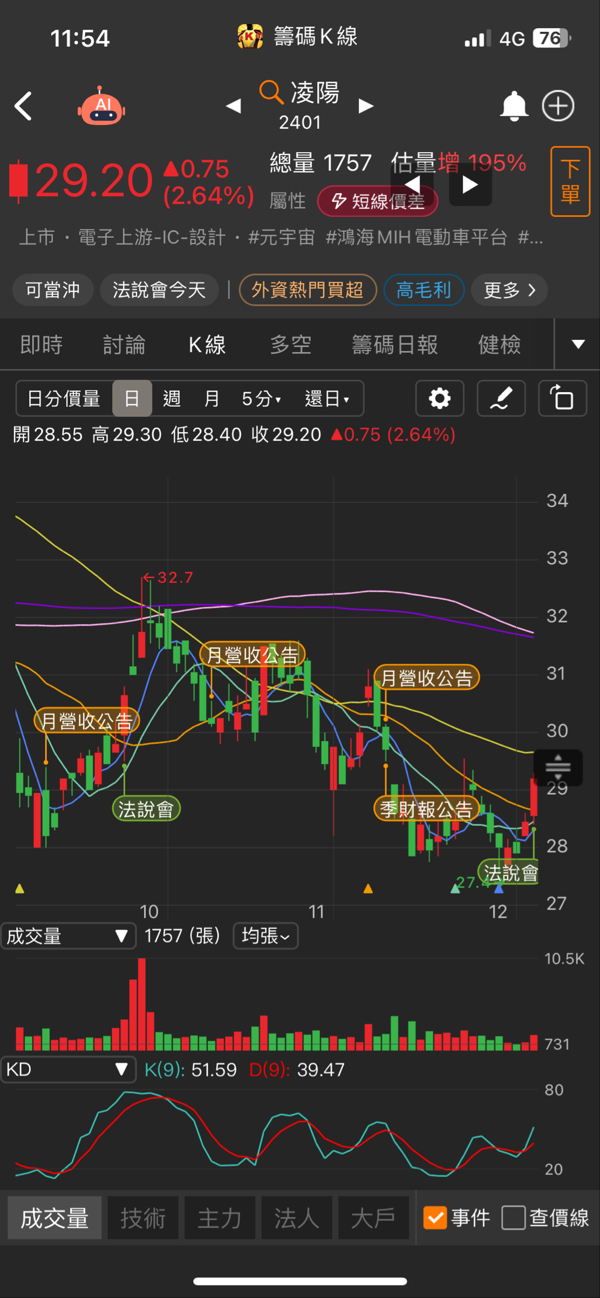This screenshot has width=600, height=1298.
Task: Tap the yellow triangle marker on the date axis
Action: point(20,889)
